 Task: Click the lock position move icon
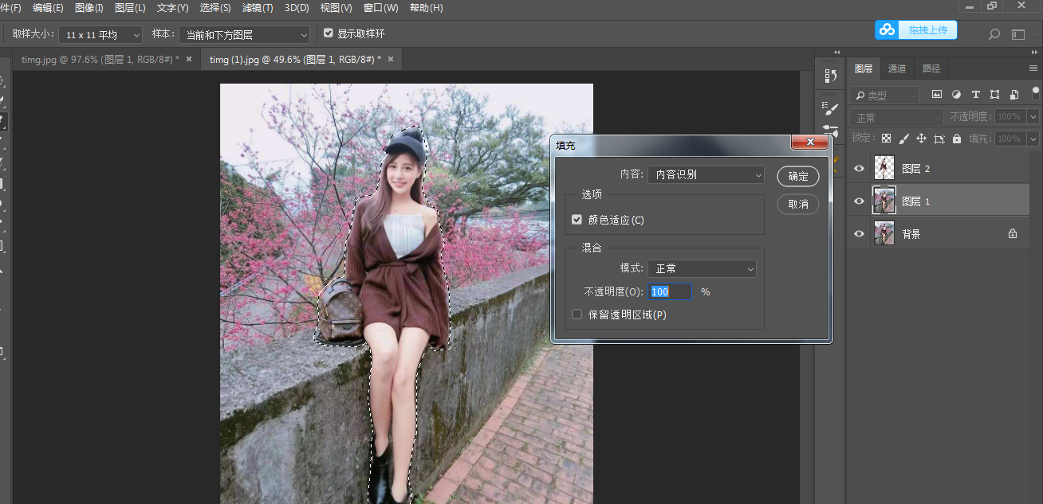(921, 139)
